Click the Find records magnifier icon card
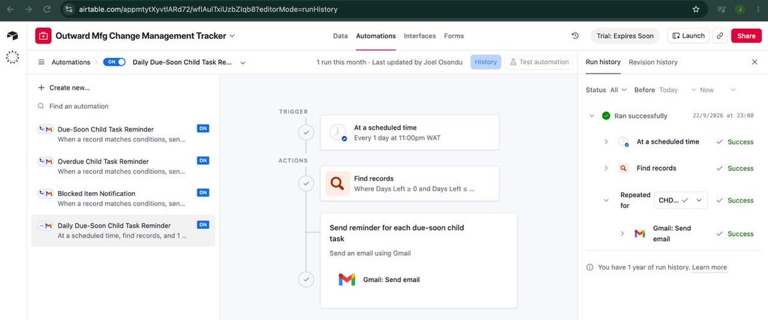 pos(337,183)
